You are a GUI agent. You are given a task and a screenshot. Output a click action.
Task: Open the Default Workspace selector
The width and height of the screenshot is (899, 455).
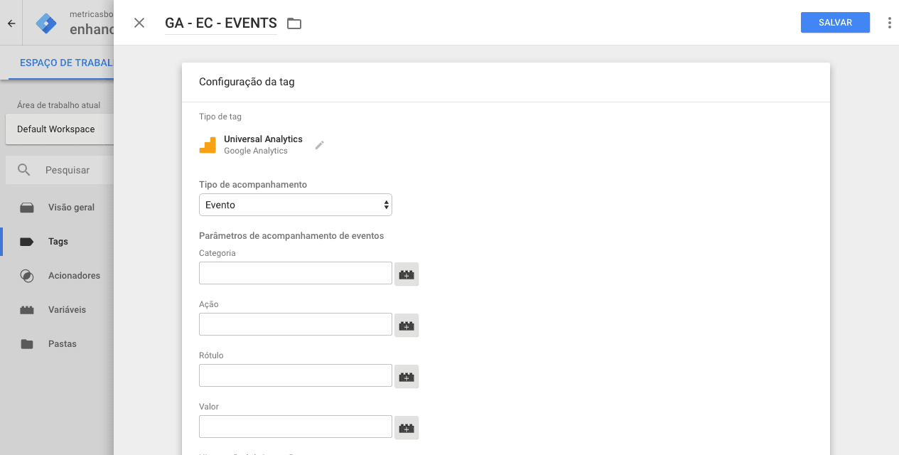click(x=56, y=129)
